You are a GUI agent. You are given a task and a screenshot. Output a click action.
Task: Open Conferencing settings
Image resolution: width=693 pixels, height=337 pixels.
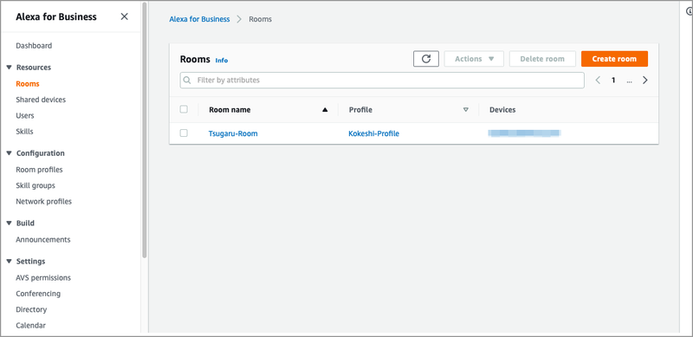(38, 294)
